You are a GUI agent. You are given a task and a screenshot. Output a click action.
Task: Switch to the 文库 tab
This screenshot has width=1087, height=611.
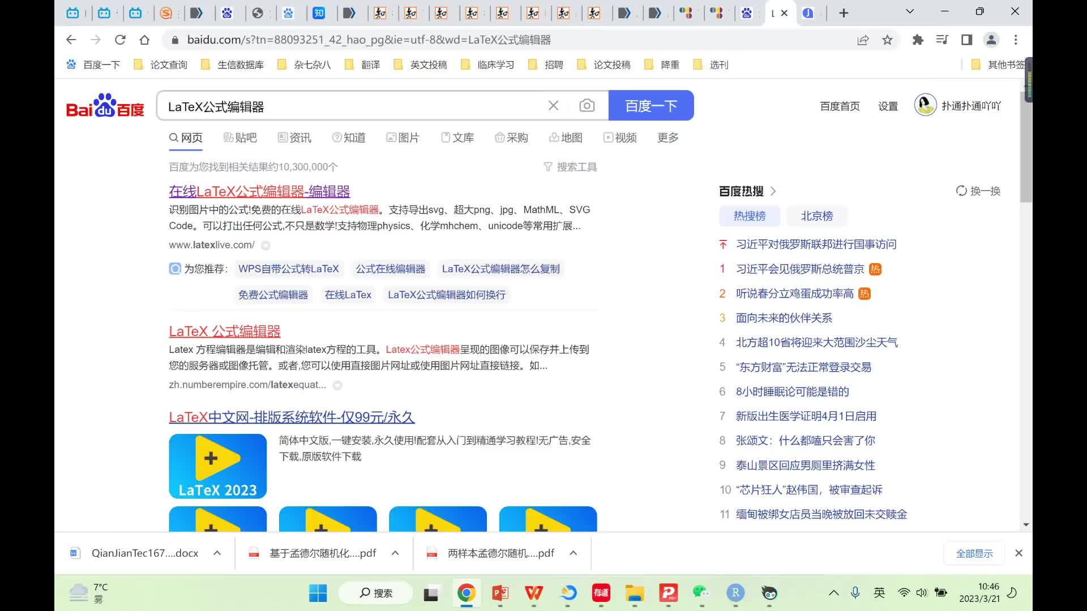pos(457,137)
